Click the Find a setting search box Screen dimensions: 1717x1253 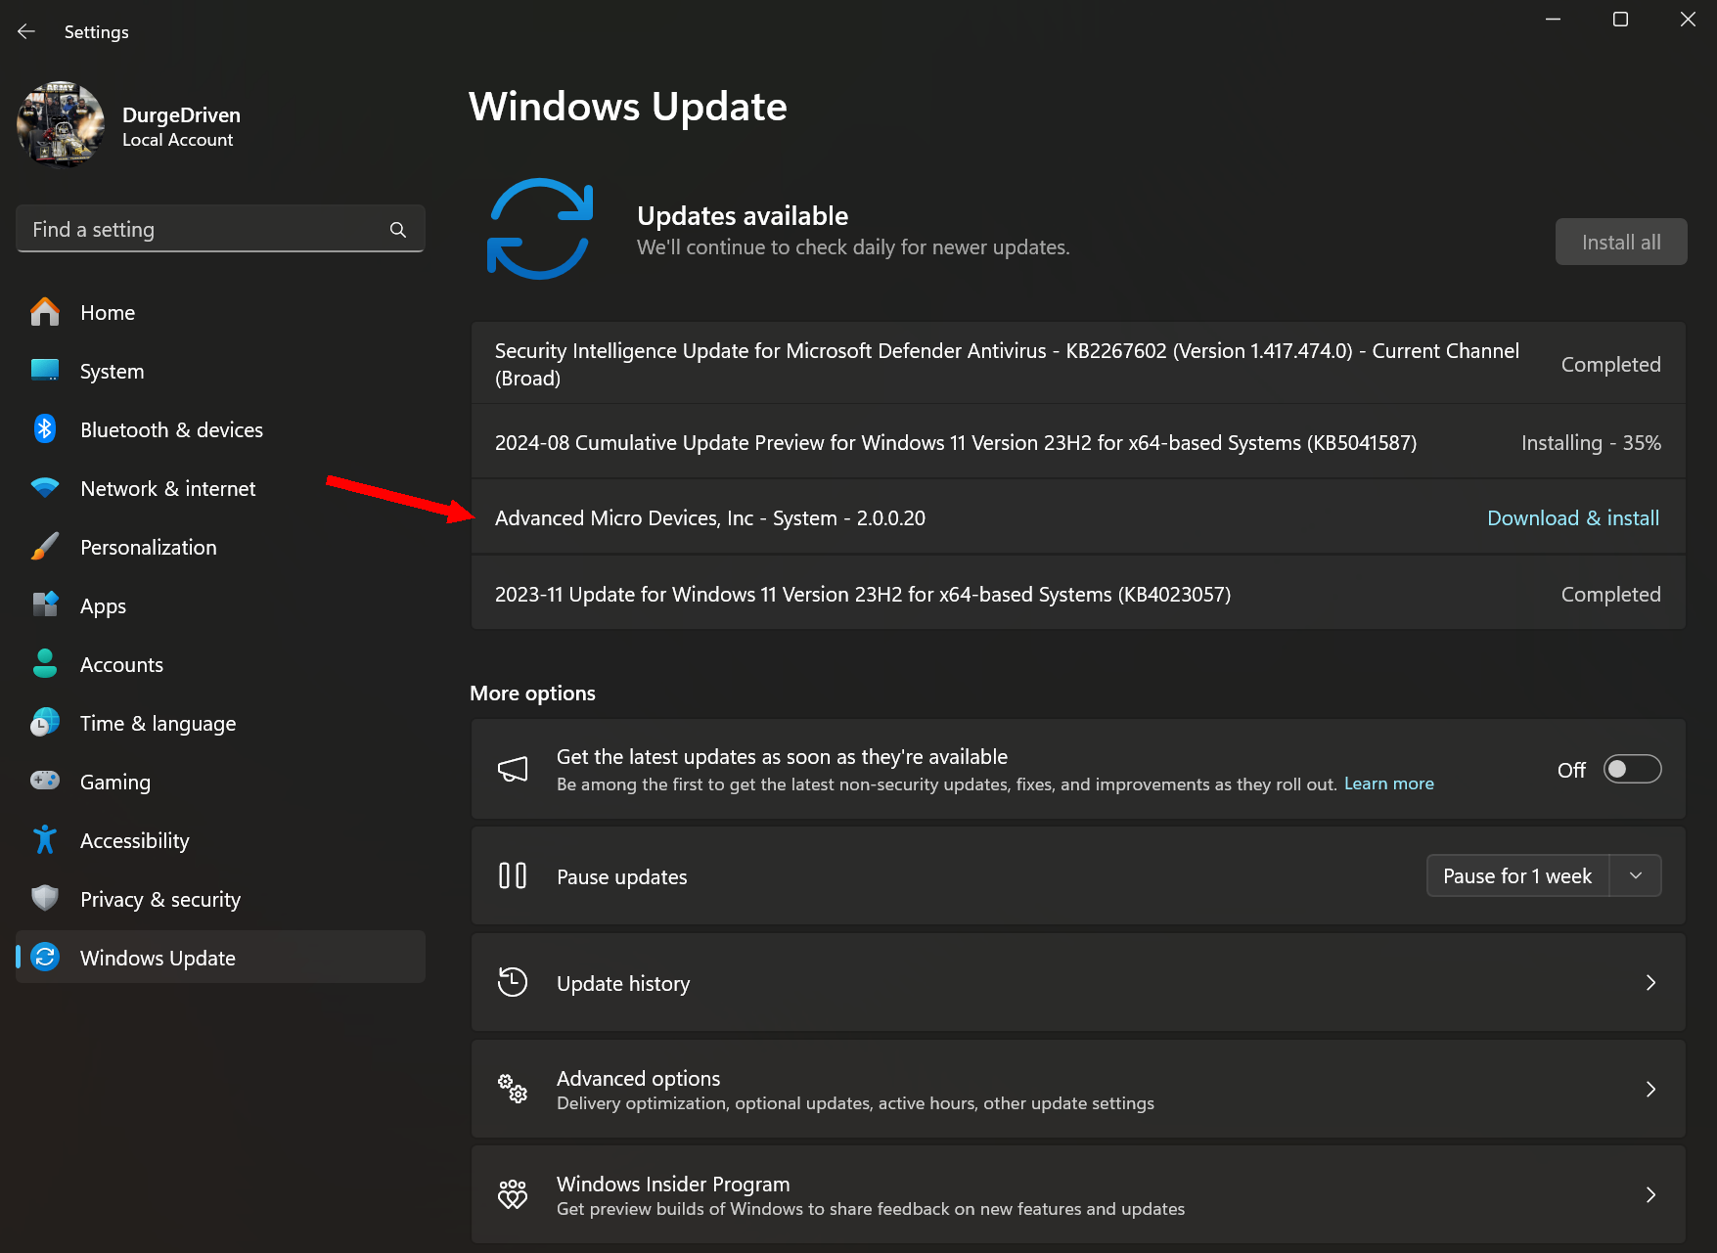click(x=220, y=229)
